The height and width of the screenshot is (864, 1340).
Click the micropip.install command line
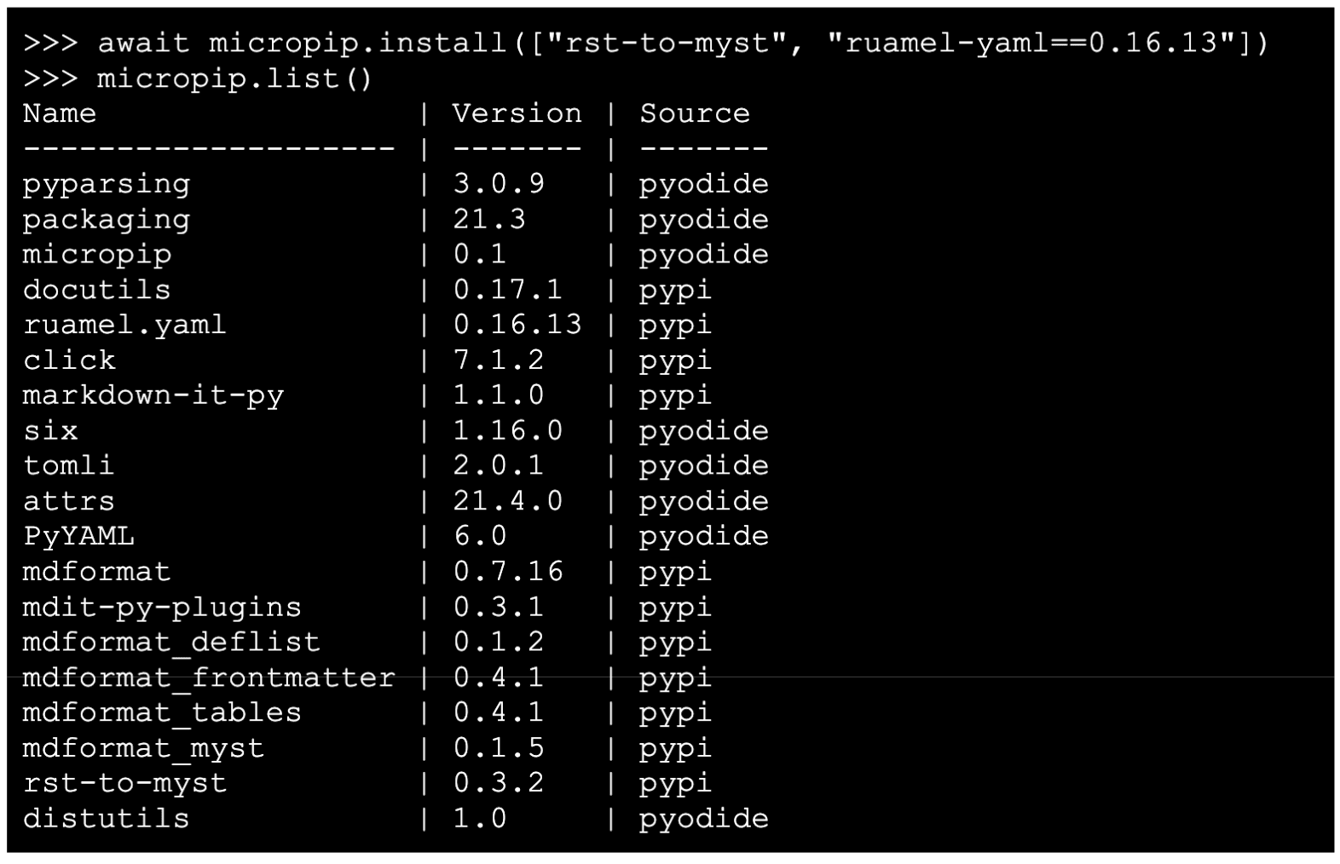645,43
